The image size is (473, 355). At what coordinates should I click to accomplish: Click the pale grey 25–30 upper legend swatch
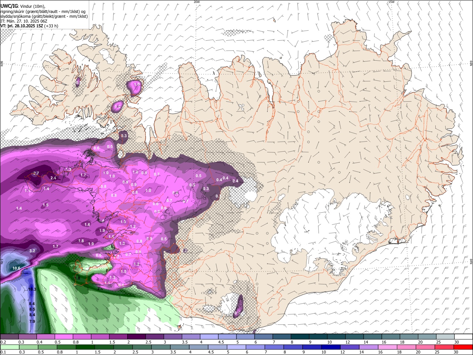pos(445,337)
